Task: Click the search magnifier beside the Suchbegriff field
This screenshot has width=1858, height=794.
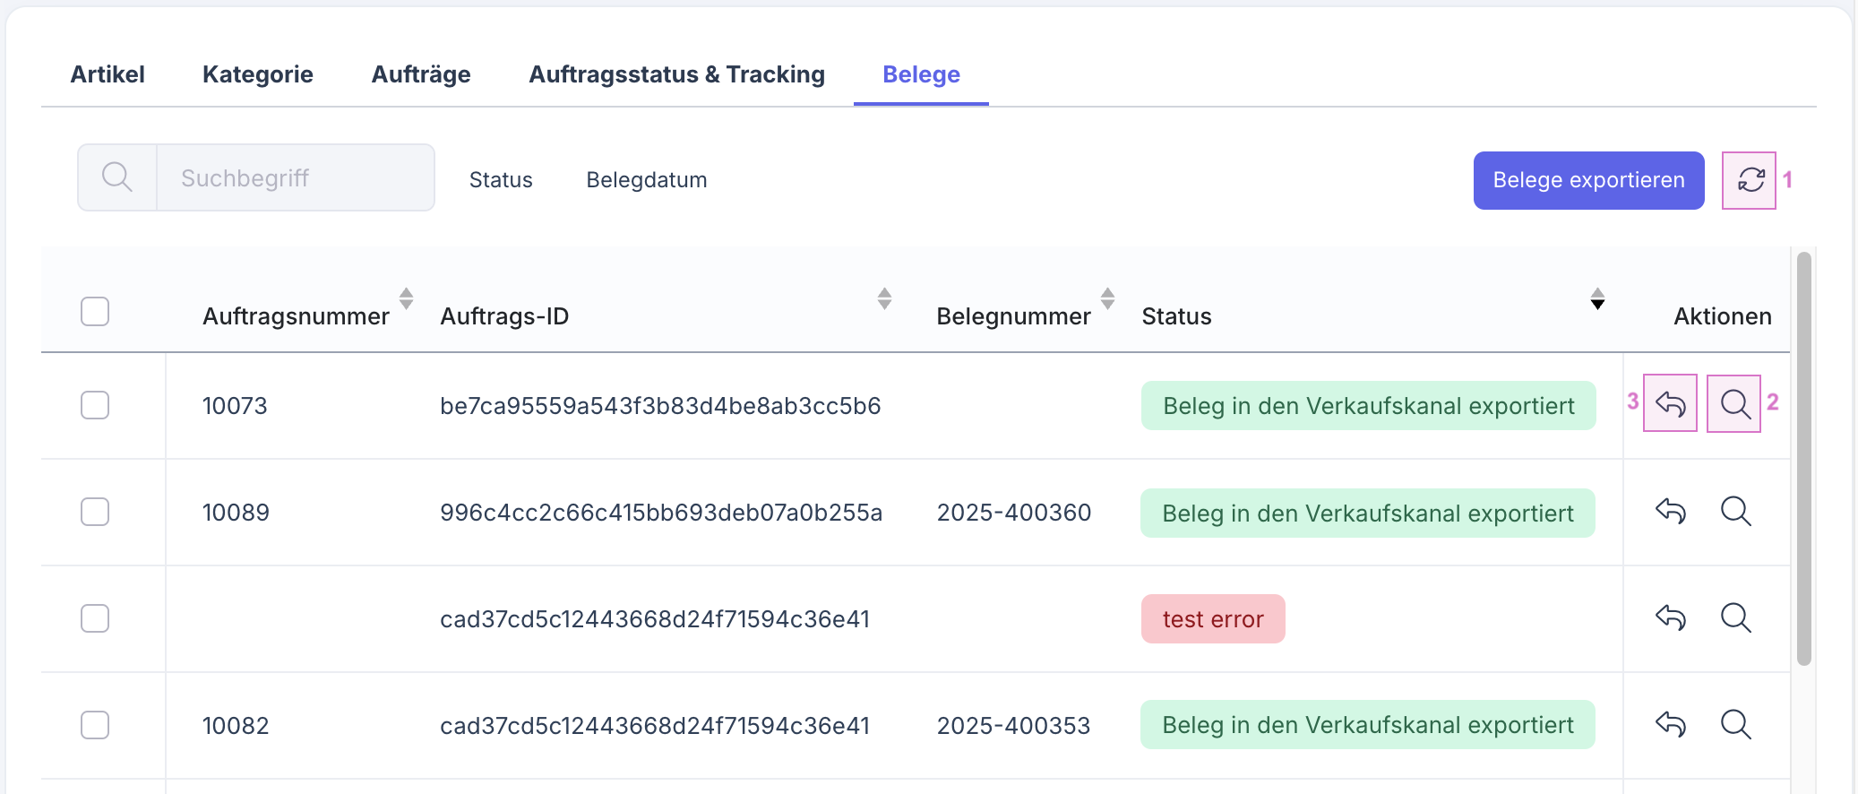Action: [x=116, y=177]
